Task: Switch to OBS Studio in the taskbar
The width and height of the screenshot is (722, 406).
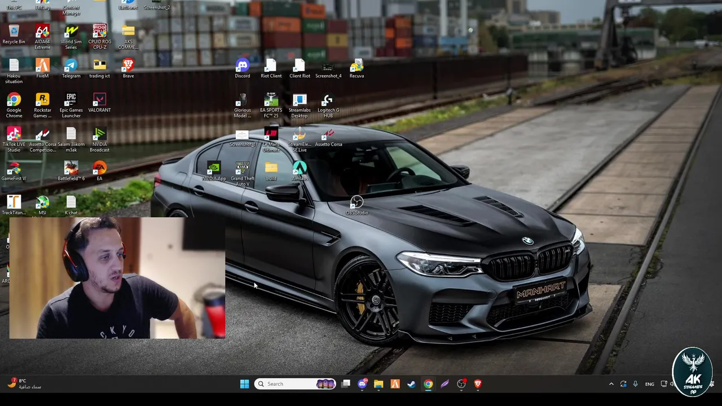Action: [461, 384]
